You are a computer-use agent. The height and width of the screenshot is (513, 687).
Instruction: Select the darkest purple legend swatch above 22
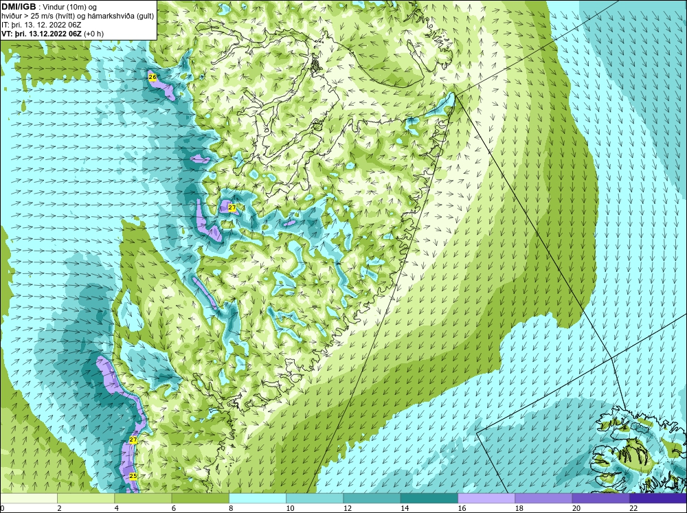(658, 499)
